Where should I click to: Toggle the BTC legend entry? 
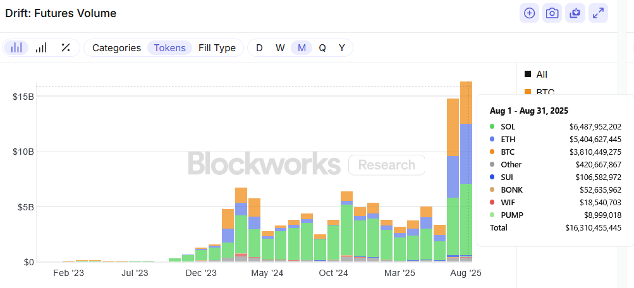539,92
